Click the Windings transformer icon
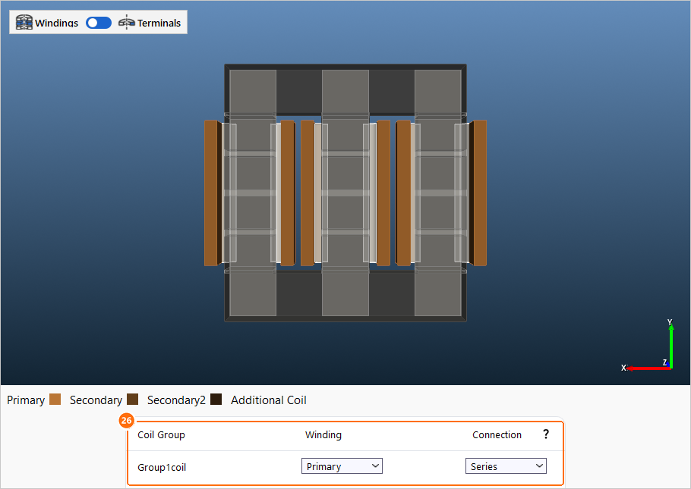 24,22
